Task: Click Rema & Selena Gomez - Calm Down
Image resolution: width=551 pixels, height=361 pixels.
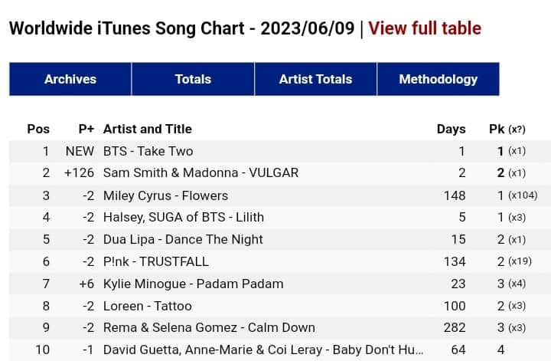Action: click(x=209, y=327)
